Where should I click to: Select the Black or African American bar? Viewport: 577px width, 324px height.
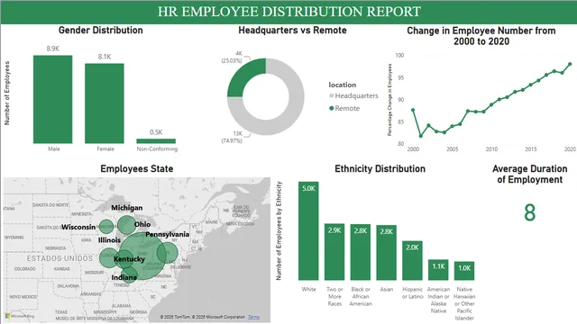point(361,252)
